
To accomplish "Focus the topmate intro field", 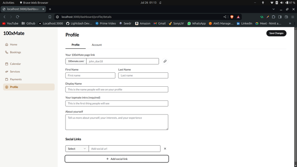I will coord(116,103).
